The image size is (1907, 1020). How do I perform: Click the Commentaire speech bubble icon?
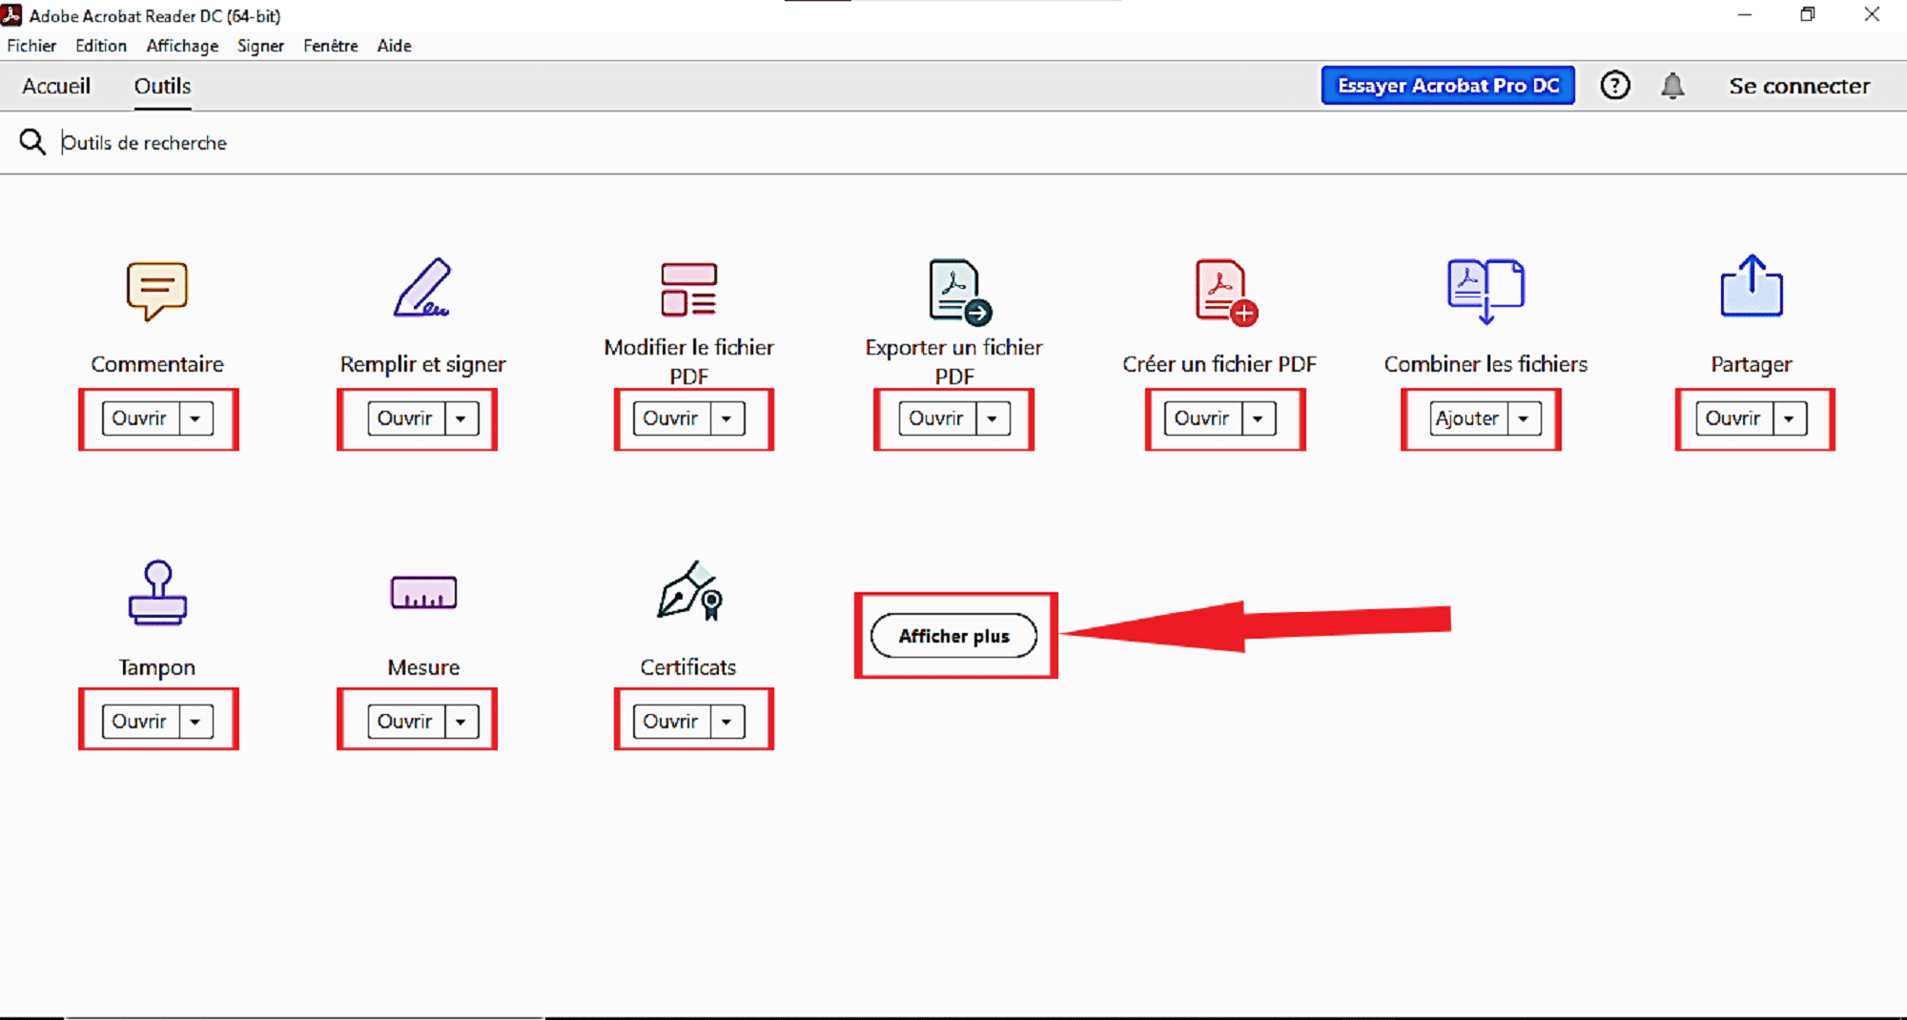(x=157, y=291)
